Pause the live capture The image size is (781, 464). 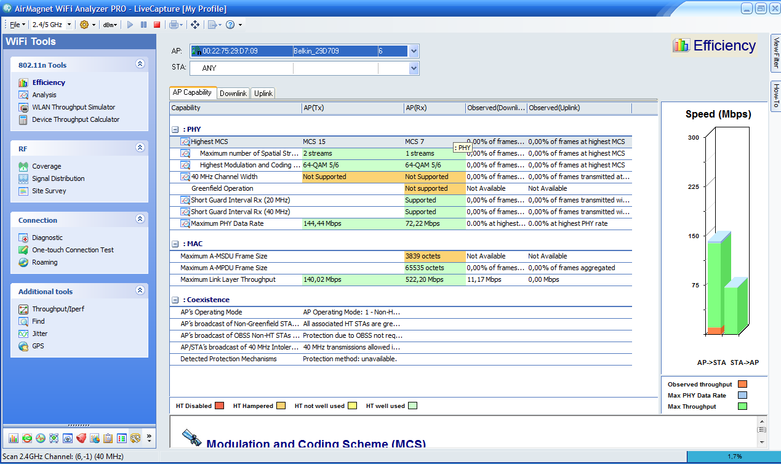click(x=143, y=25)
